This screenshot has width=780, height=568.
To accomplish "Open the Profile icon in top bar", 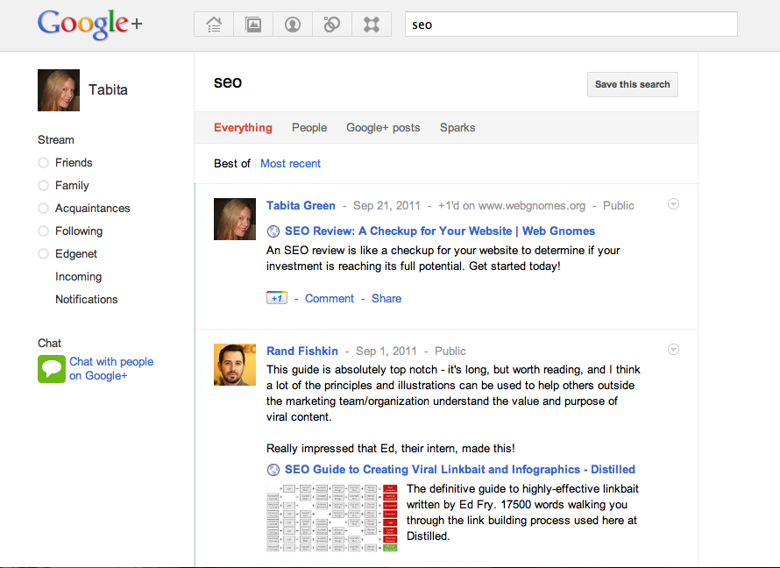I will 293,25.
